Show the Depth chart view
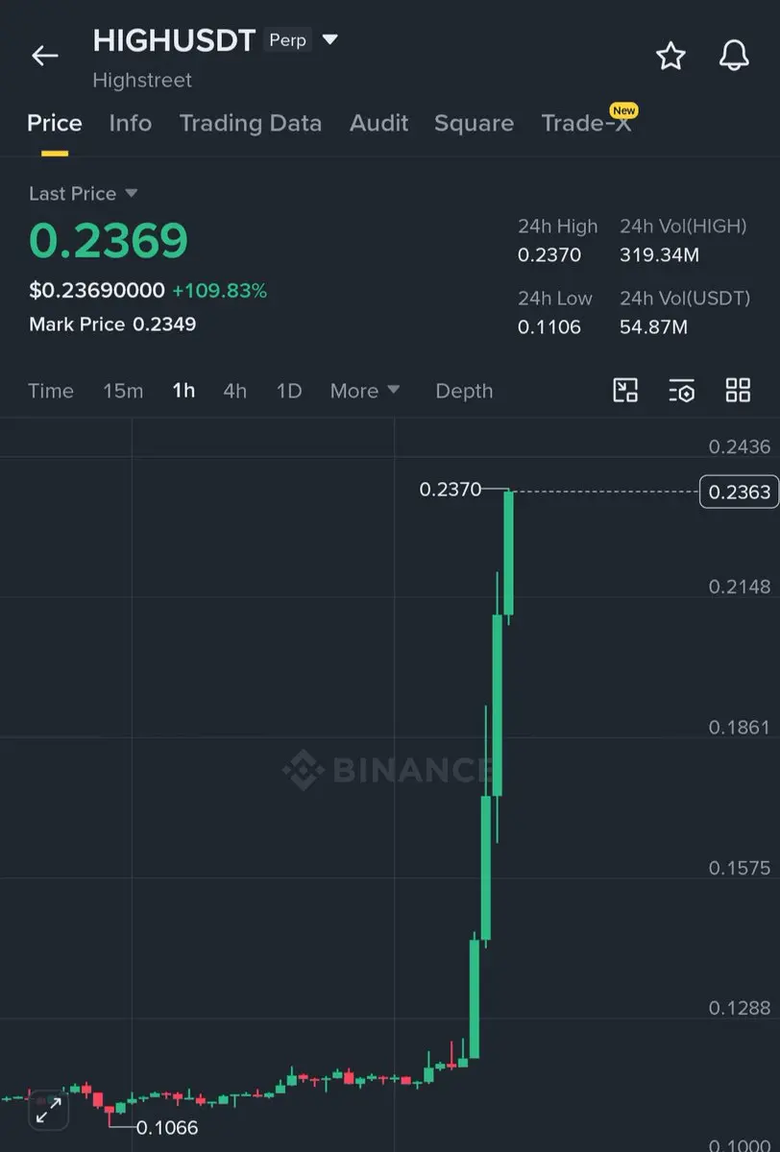The height and width of the screenshot is (1152, 780). [464, 391]
